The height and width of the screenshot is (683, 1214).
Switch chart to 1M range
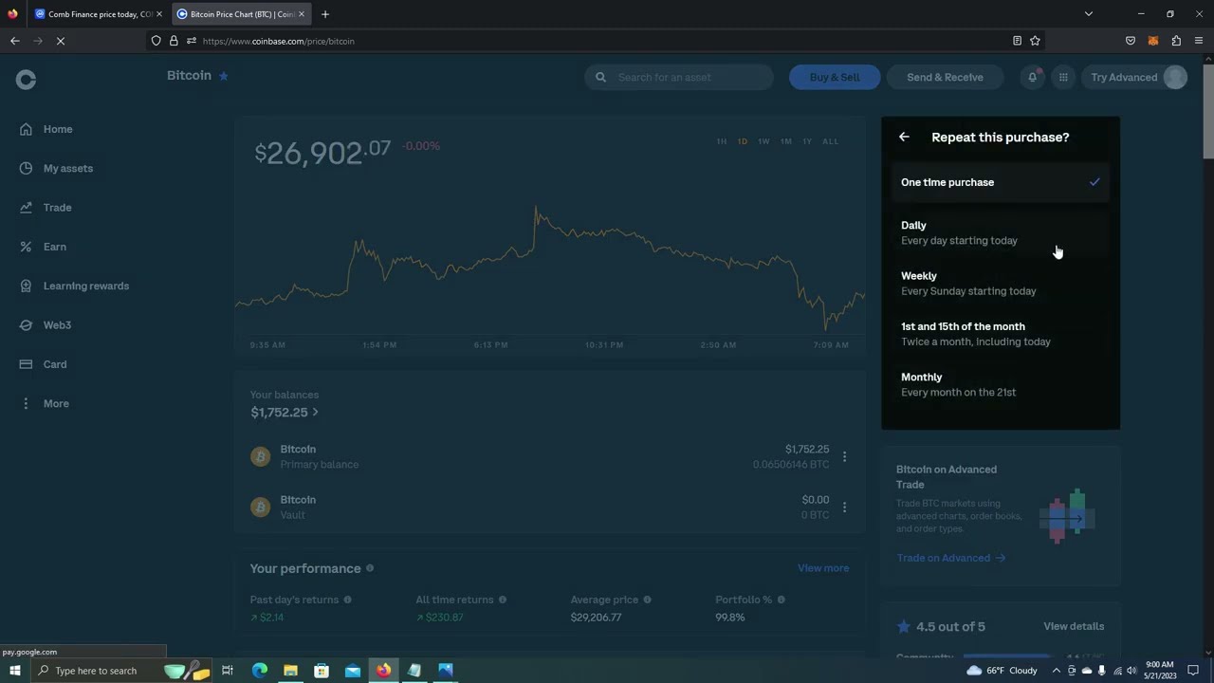click(786, 141)
